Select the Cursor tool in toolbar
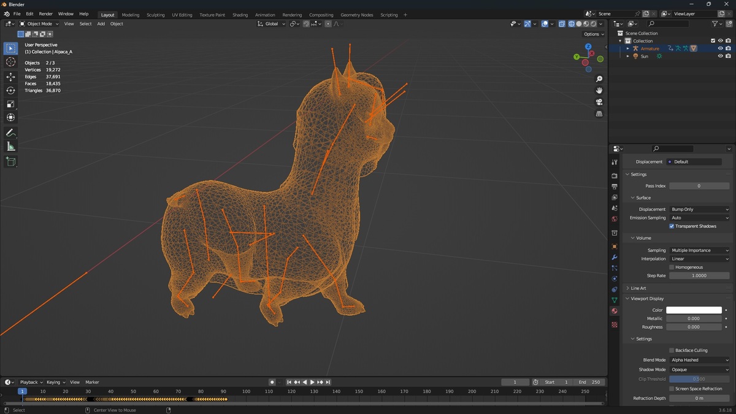This screenshot has width=736, height=414. click(10, 62)
